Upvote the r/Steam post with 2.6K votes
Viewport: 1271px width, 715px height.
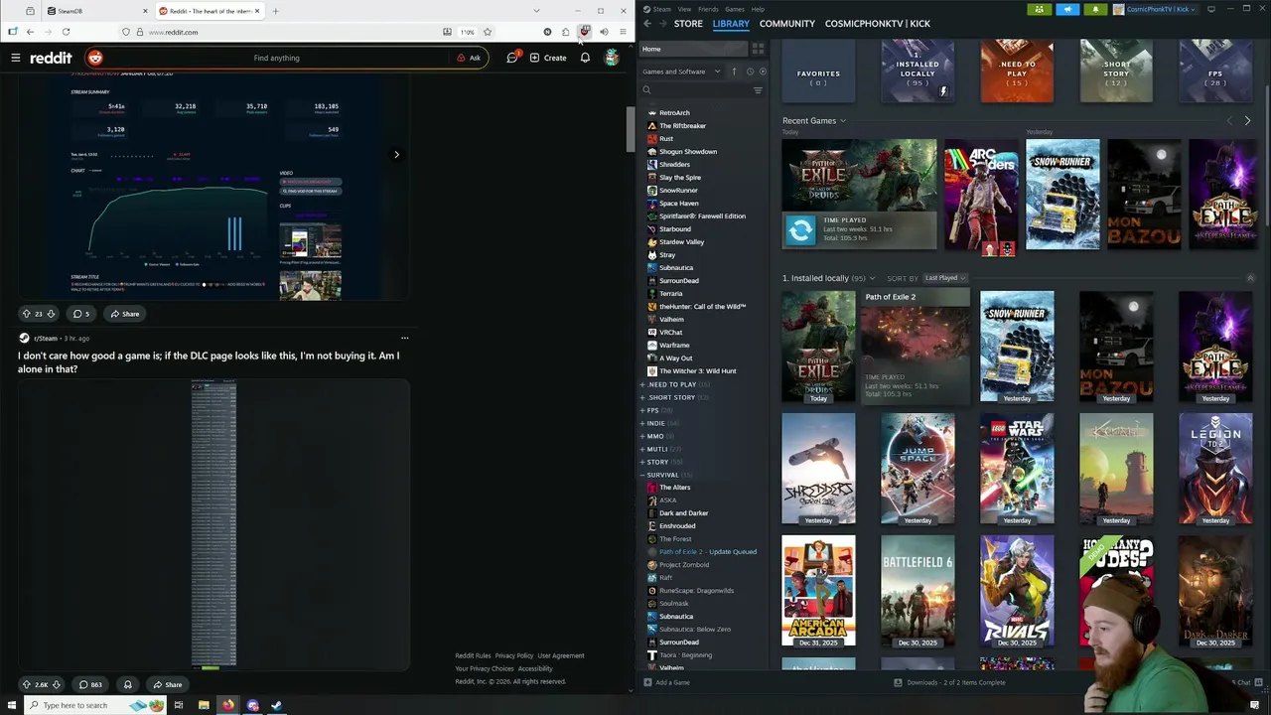coord(27,684)
